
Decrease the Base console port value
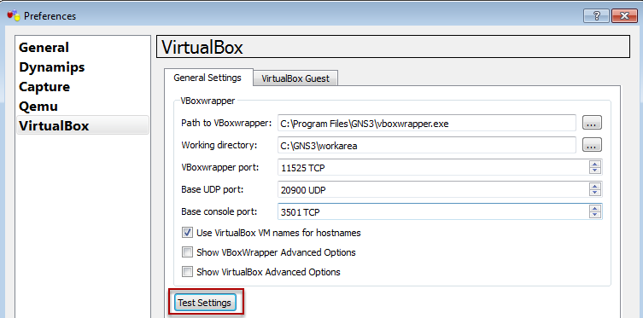594,215
